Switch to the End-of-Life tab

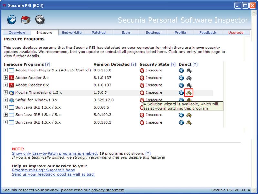(x=72, y=33)
